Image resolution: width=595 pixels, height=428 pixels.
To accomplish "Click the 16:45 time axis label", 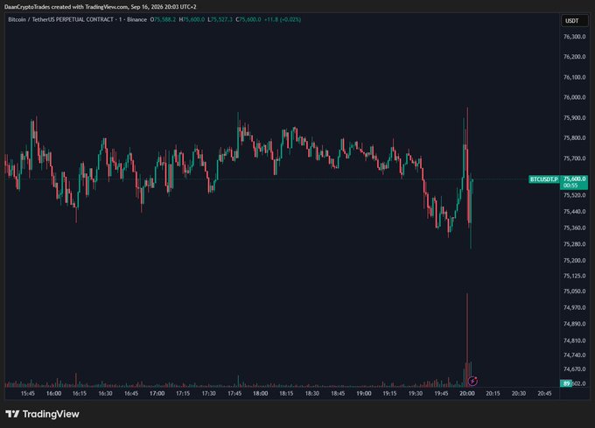I will [131, 394].
